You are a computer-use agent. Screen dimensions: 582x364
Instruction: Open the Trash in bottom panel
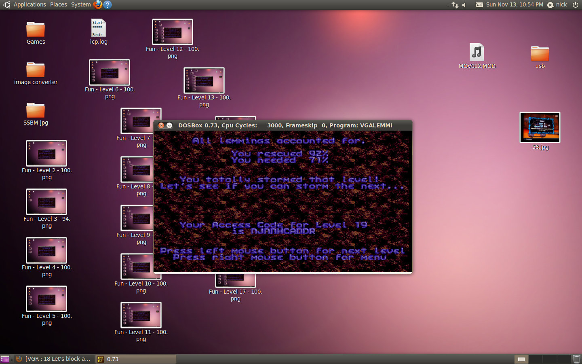coord(576,359)
